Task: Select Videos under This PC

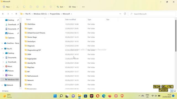Action: coord(9,75)
